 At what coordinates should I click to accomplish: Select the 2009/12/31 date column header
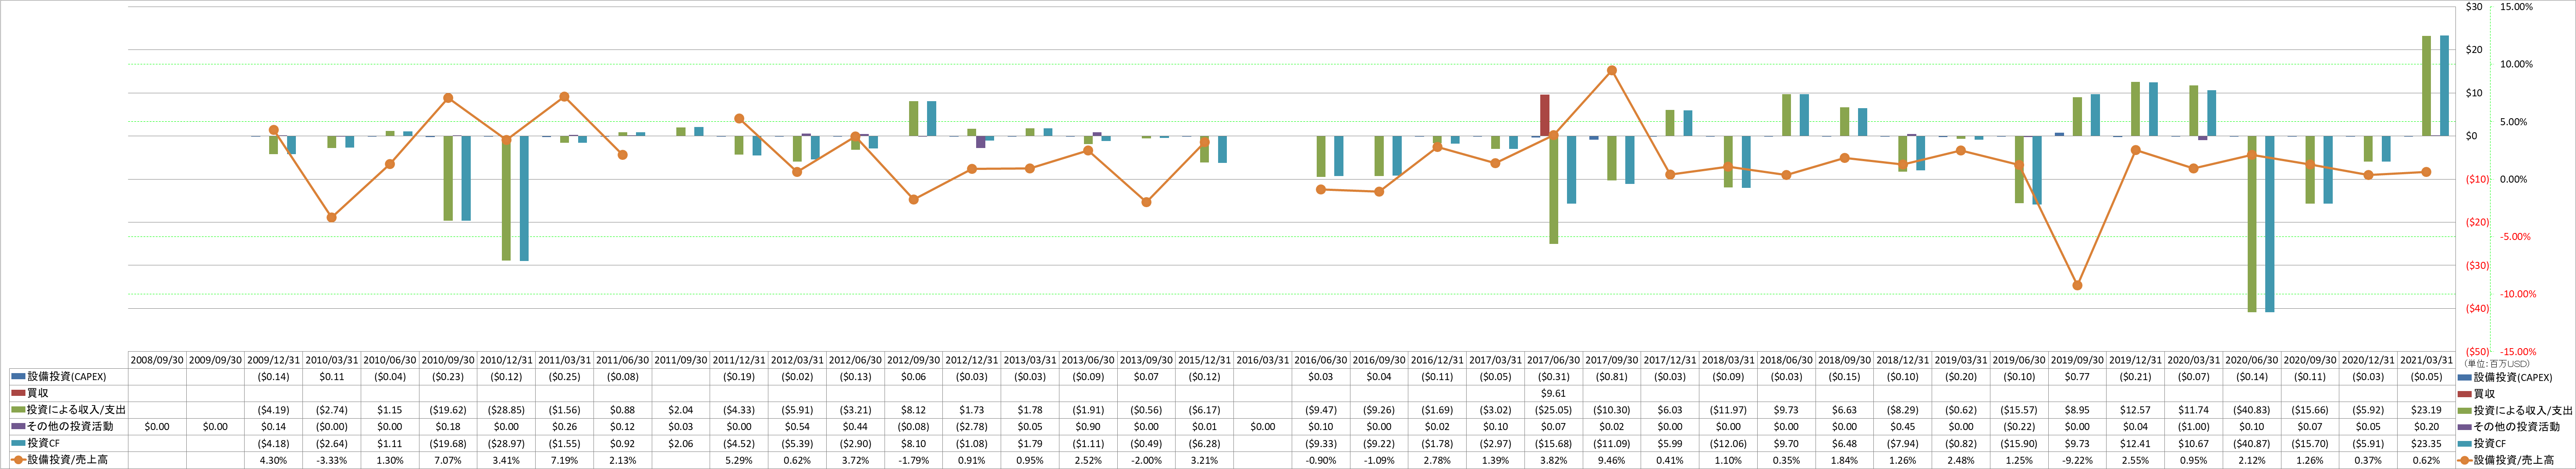pos(274,360)
